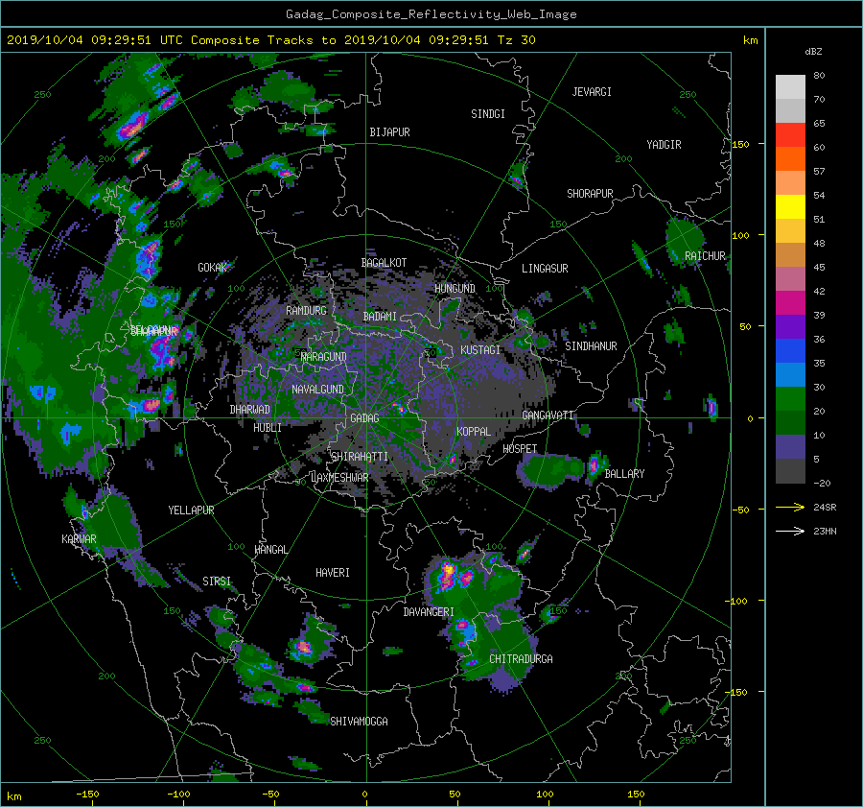
Task: Click the -150 mark on bottom km axis
Action: click(x=87, y=794)
